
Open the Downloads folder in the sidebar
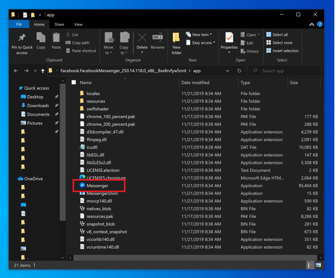pos(37,105)
